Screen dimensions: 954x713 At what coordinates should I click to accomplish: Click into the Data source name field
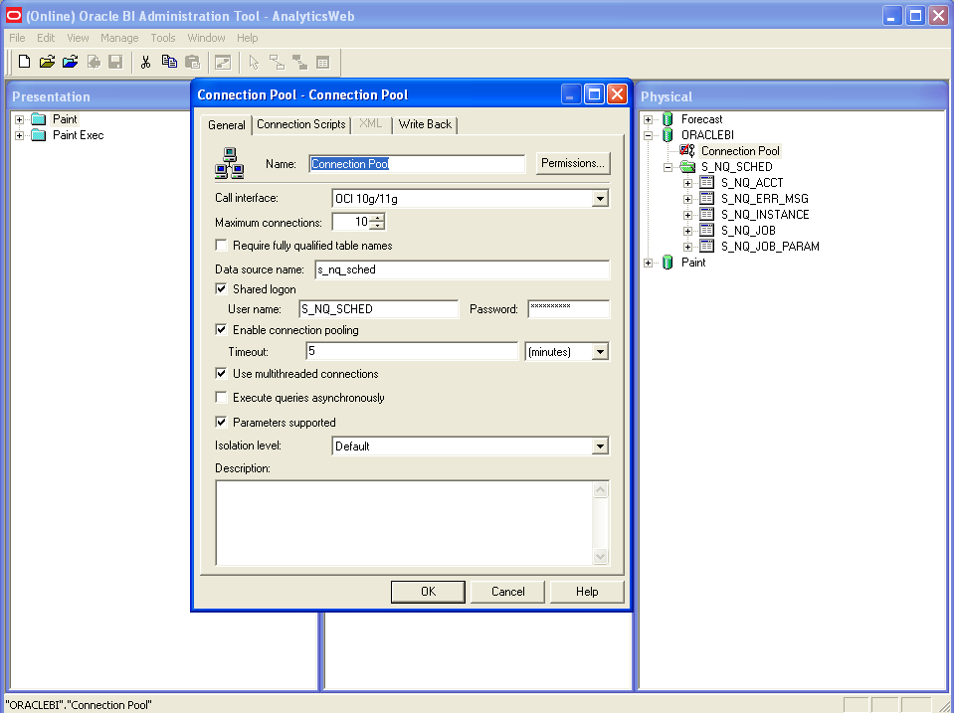[462, 269]
